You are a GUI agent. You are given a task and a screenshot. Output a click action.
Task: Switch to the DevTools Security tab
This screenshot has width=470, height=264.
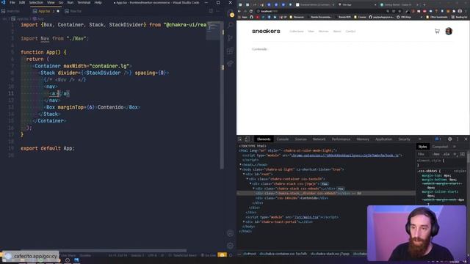[x=404, y=139]
